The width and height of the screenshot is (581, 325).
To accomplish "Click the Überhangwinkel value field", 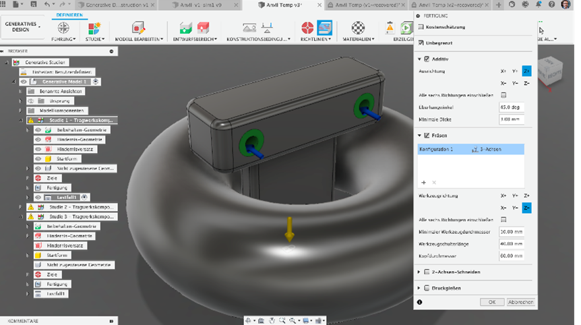I will tap(511, 107).
